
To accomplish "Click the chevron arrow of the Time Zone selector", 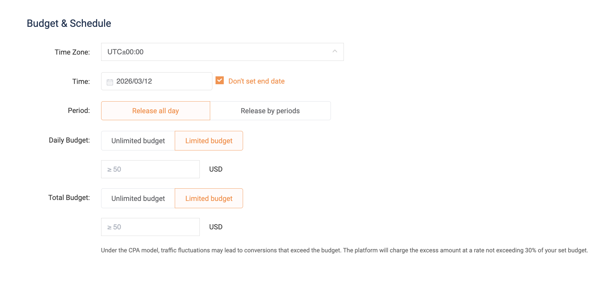I will click(x=335, y=51).
